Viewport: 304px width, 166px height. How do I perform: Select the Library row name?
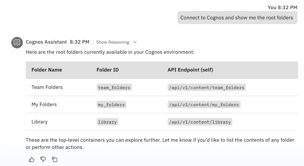(39, 122)
